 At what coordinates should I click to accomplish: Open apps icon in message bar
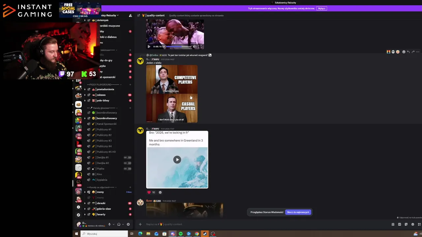(x=419, y=224)
